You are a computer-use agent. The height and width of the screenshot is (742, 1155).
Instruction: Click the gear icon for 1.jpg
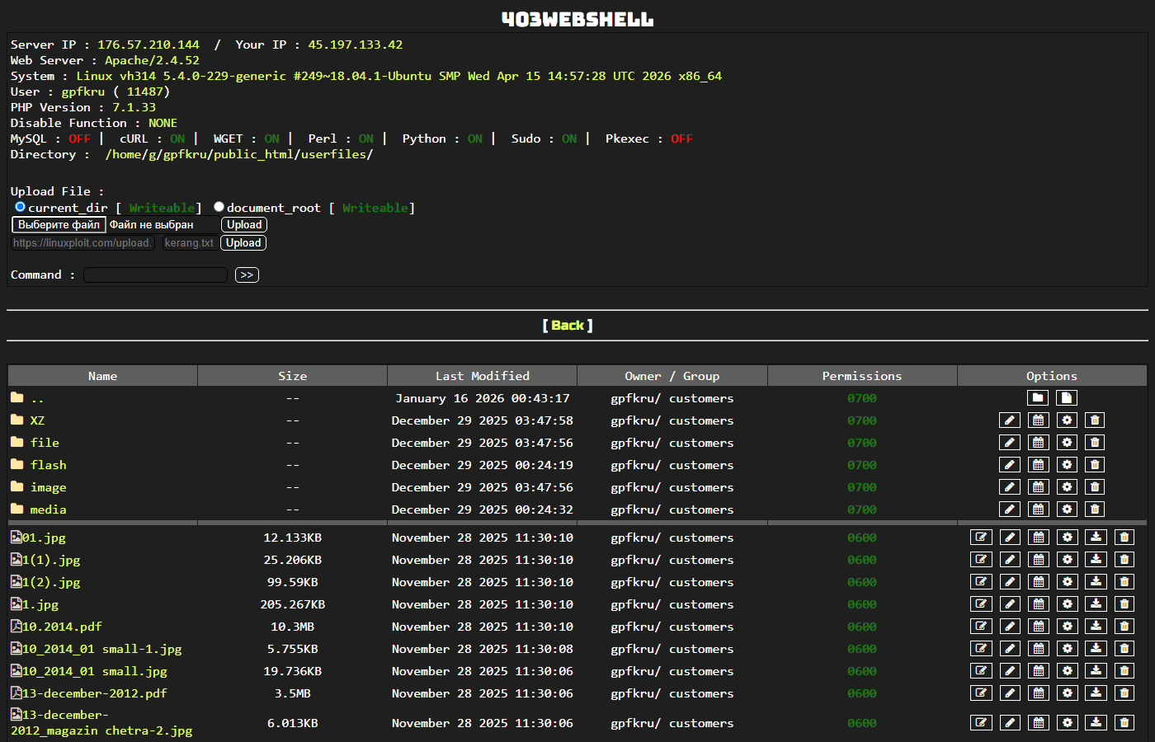pyautogui.click(x=1068, y=604)
